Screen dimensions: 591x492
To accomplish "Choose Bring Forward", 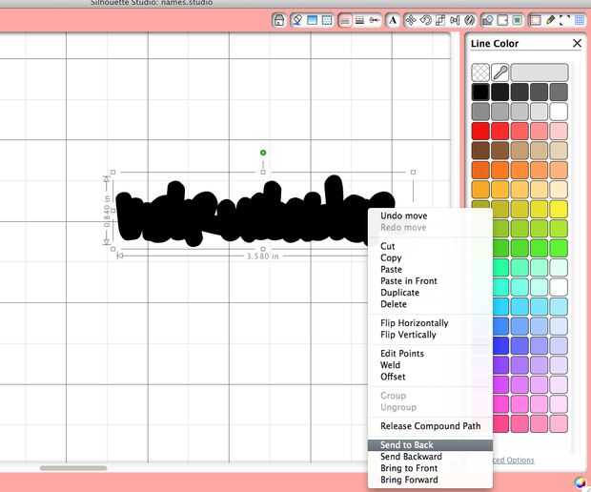I will click(x=409, y=480).
